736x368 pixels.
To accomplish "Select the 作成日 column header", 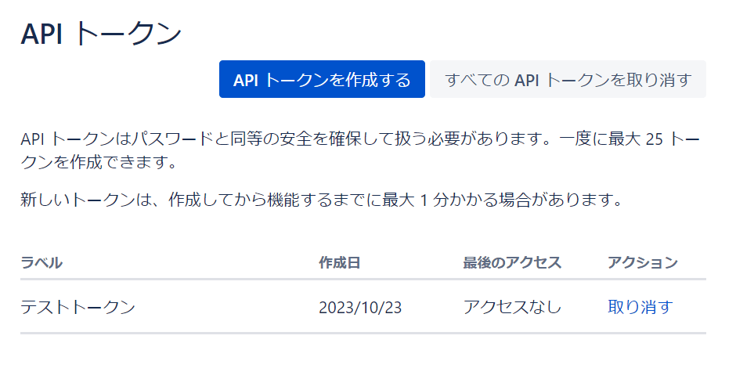I will [339, 262].
